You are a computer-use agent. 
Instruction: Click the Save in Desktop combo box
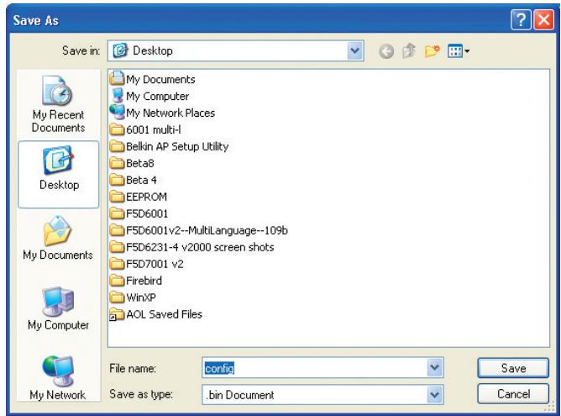[236, 50]
